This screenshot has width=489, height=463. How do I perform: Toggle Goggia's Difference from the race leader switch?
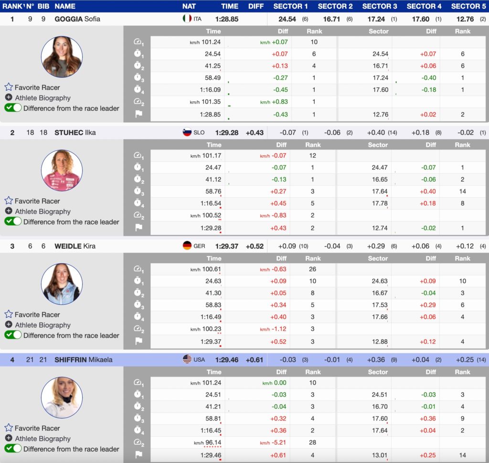pos(13,108)
